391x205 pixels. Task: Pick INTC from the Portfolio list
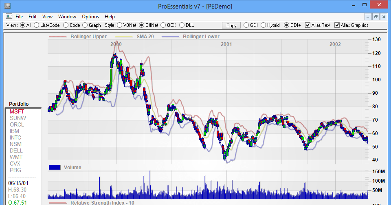tap(16, 137)
